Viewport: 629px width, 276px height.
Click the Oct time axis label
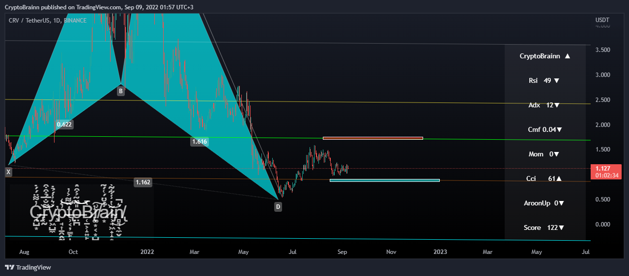coord(73,252)
